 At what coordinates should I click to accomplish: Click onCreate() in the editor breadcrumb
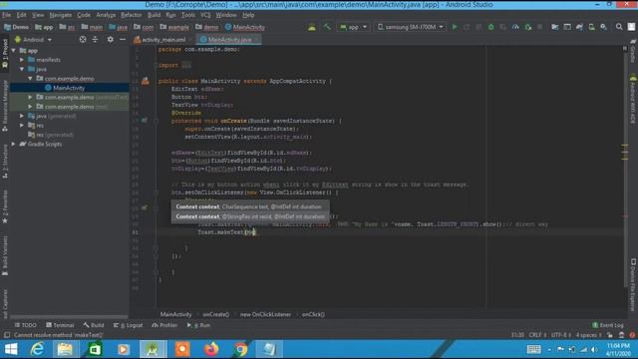(216, 315)
